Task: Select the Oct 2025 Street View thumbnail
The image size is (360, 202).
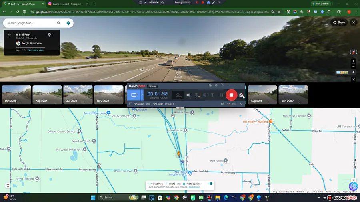Action: pyautogui.click(x=16, y=95)
